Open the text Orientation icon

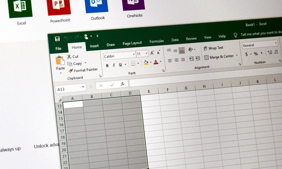point(191,49)
